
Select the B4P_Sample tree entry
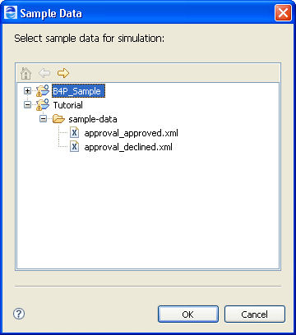click(x=78, y=91)
